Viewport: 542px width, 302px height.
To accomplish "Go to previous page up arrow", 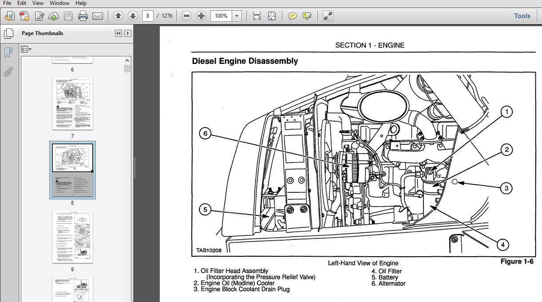I will click(x=118, y=16).
